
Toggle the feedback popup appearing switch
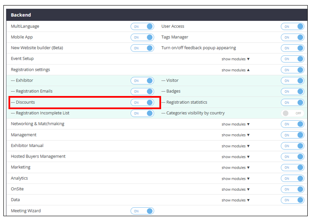point(292,48)
